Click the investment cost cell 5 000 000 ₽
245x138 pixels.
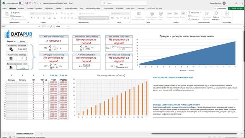[x=23, y=49]
